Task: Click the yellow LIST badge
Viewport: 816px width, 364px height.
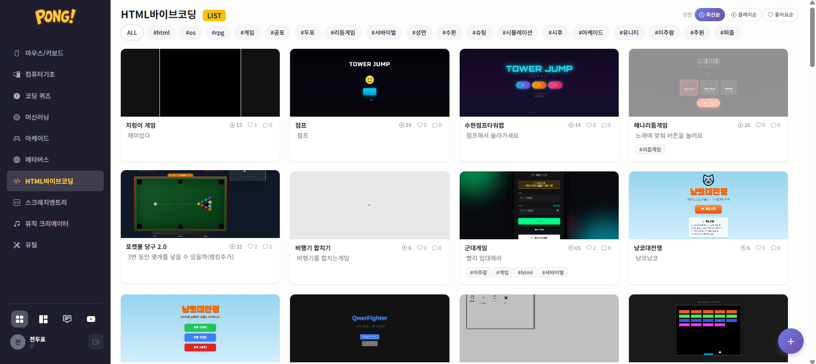Action: 214,16
